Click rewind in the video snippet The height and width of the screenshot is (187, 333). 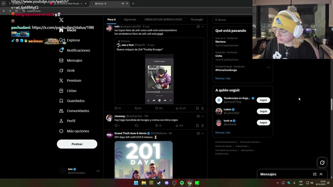[x=154, y=100]
